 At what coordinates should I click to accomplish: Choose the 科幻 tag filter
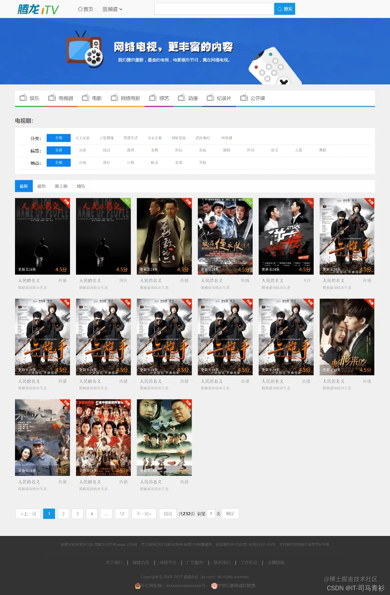click(179, 150)
